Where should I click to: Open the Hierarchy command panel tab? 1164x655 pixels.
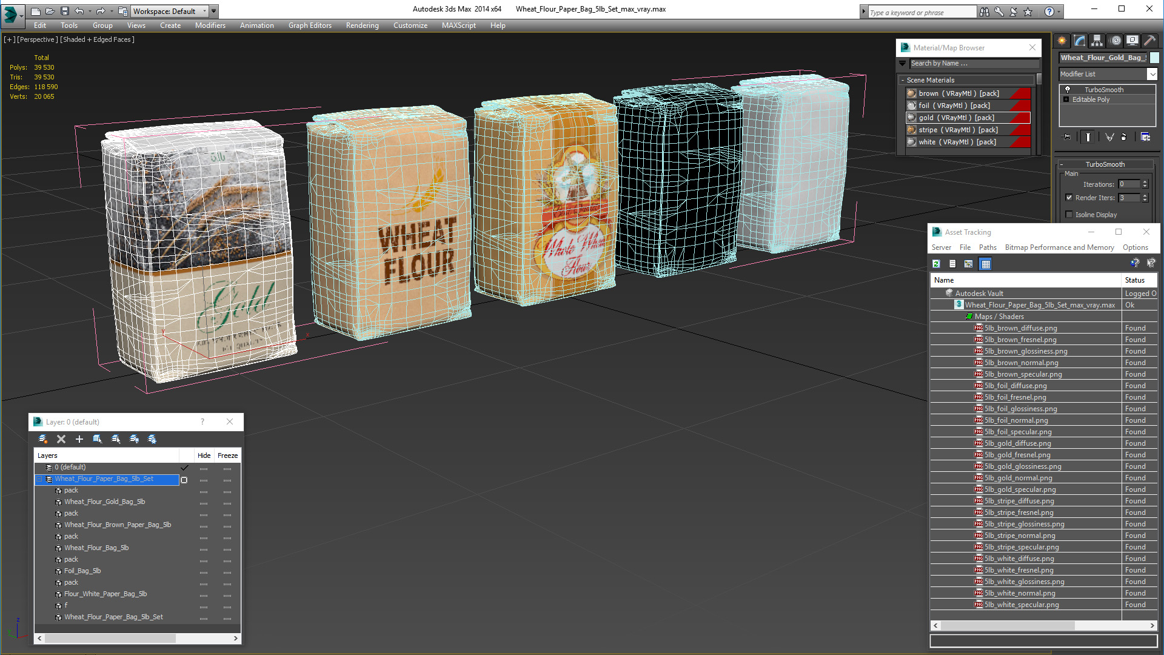point(1097,41)
